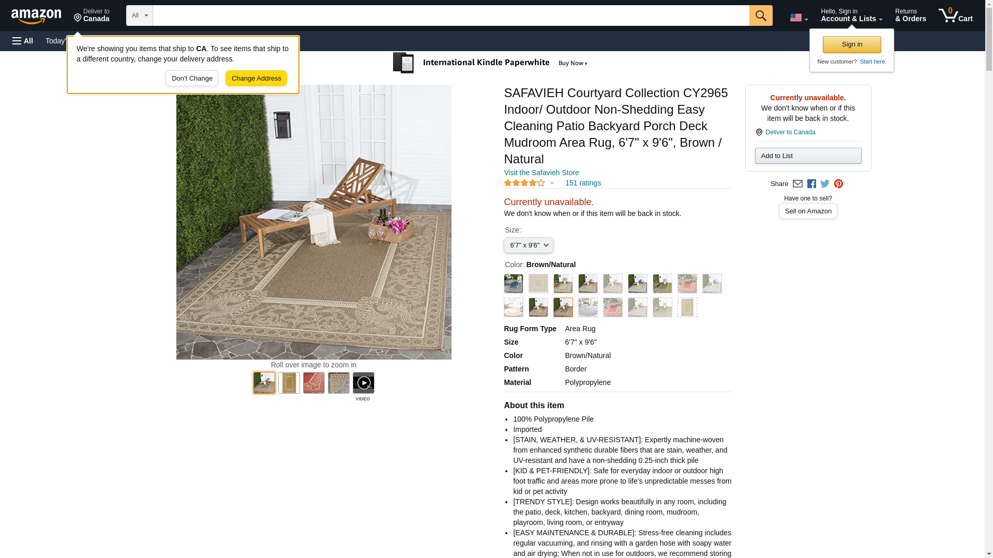993x558 pixels.
Task: Select the first blue rug color swatch
Action: click(513, 284)
